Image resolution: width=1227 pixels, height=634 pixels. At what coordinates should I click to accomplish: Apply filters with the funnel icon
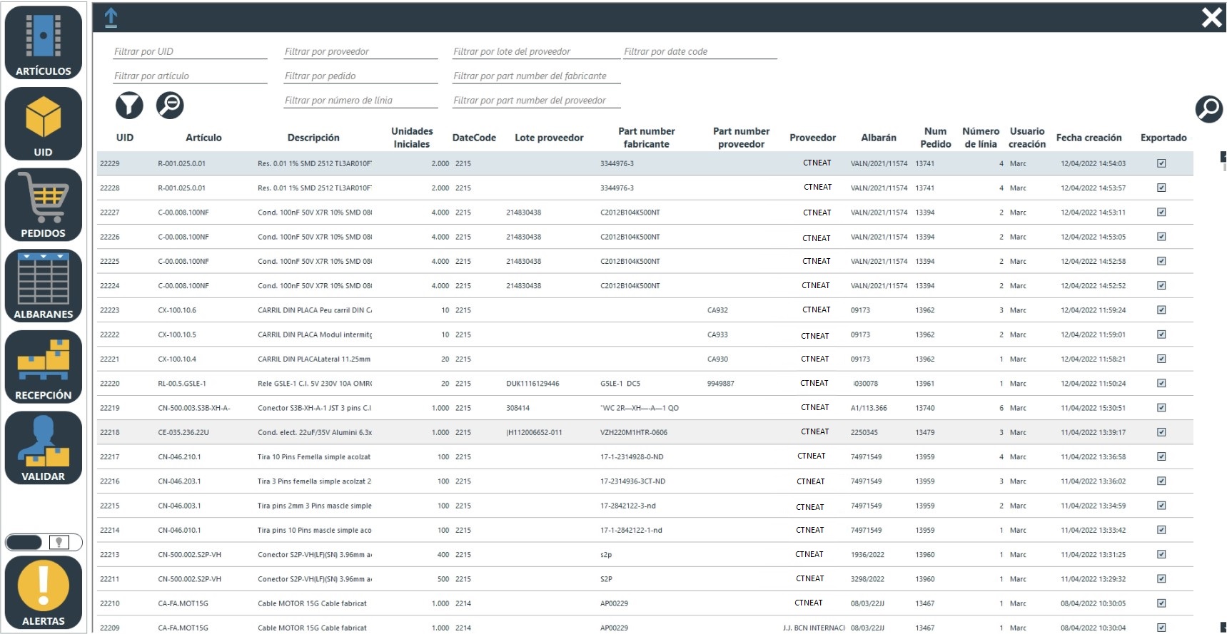click(x=129, y=106)
